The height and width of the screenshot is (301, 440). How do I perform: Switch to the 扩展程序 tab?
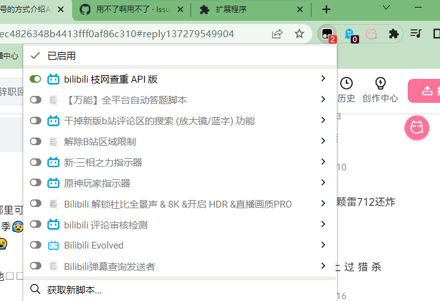tap(250, 10)
